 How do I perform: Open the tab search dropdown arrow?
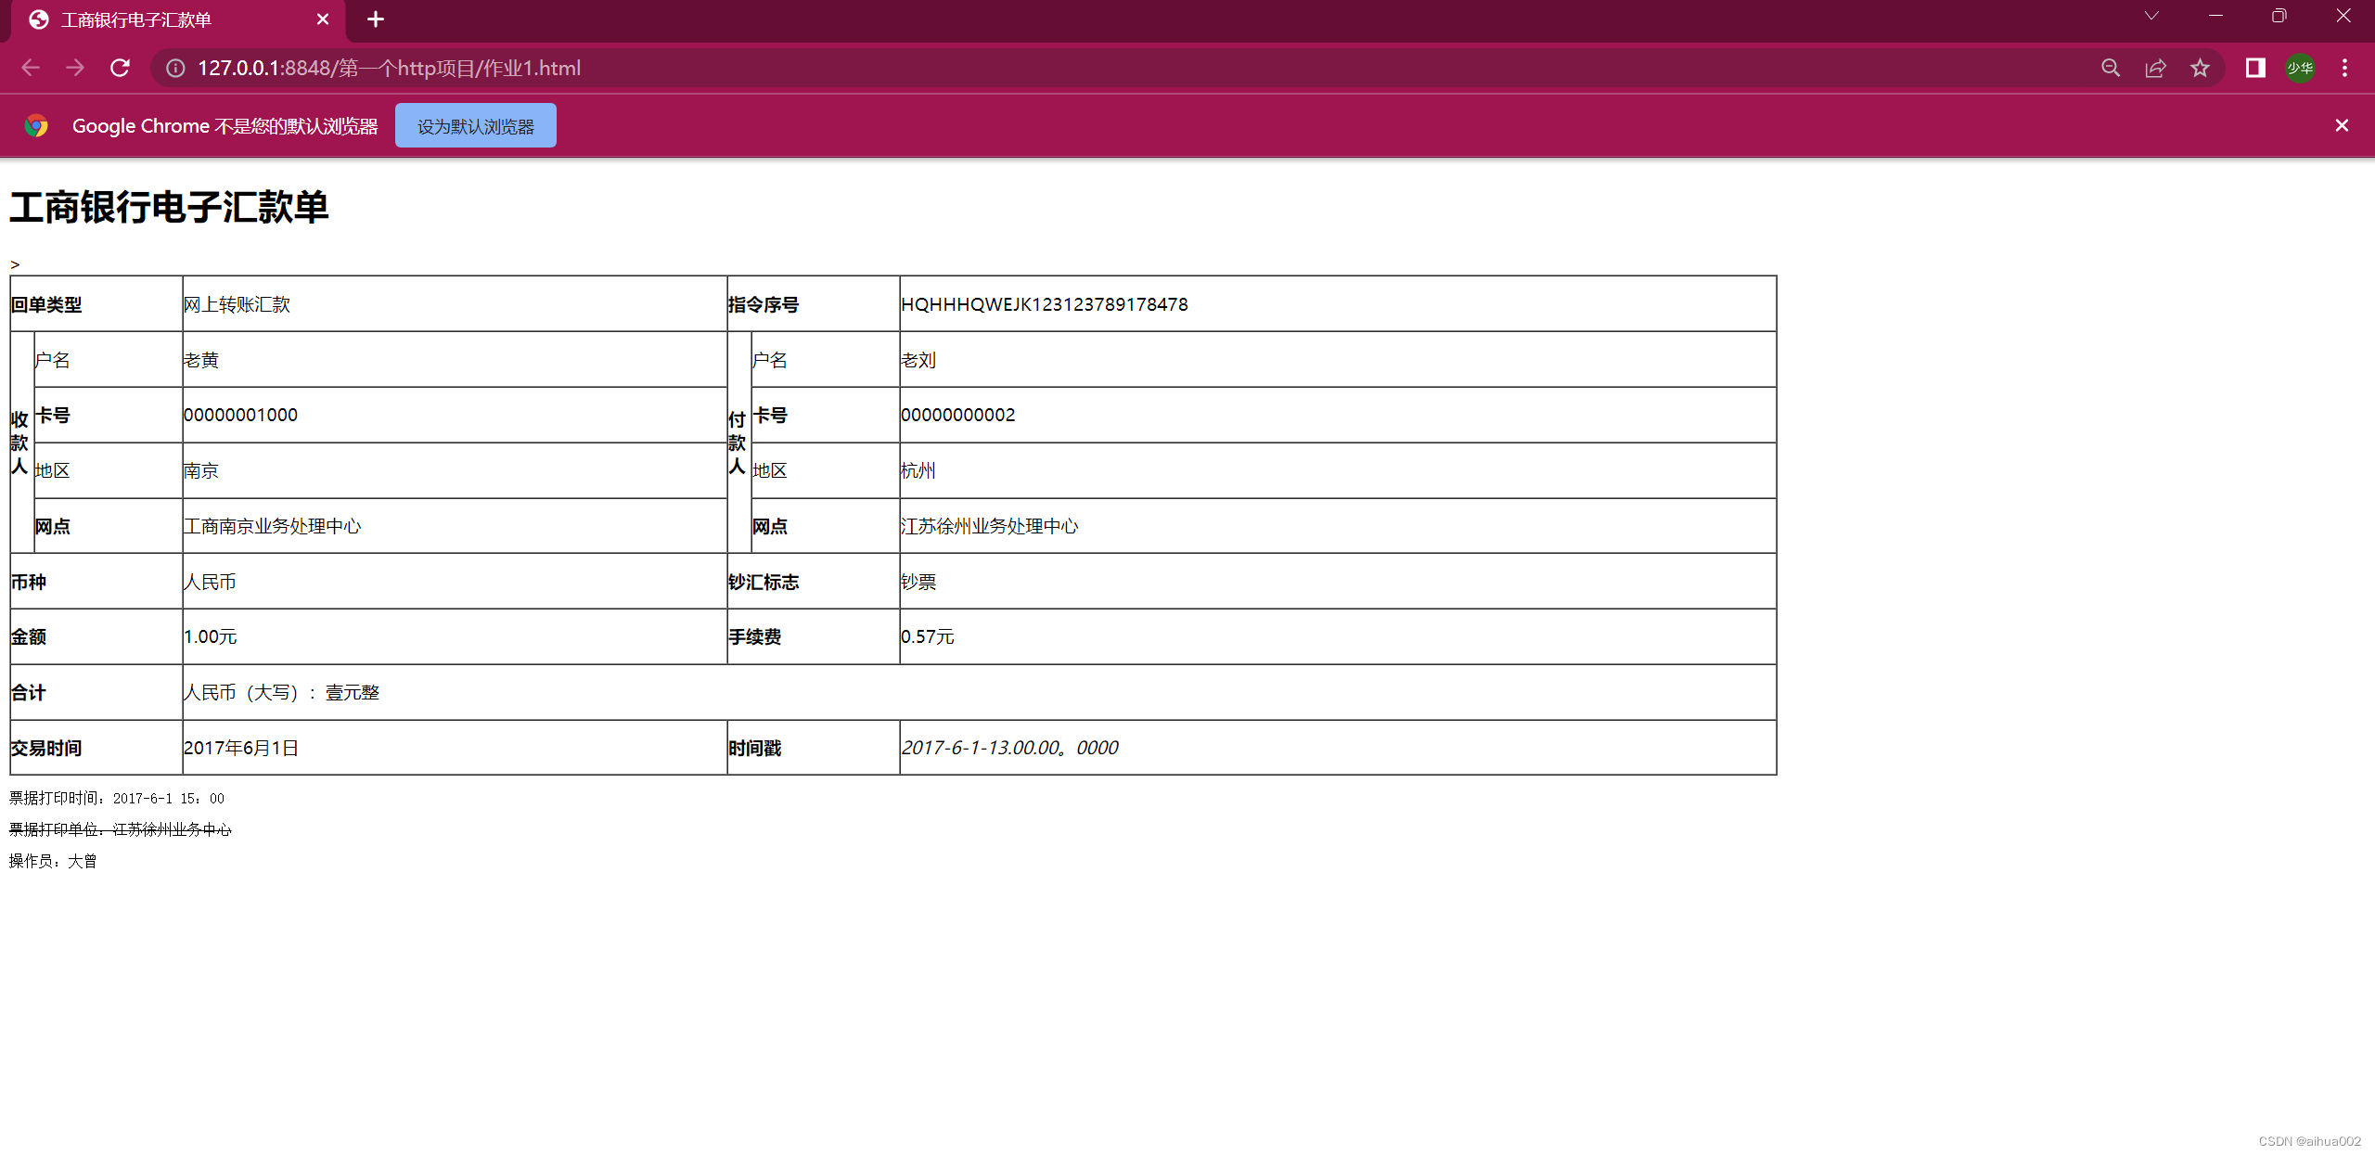(x=2151, y=16)
